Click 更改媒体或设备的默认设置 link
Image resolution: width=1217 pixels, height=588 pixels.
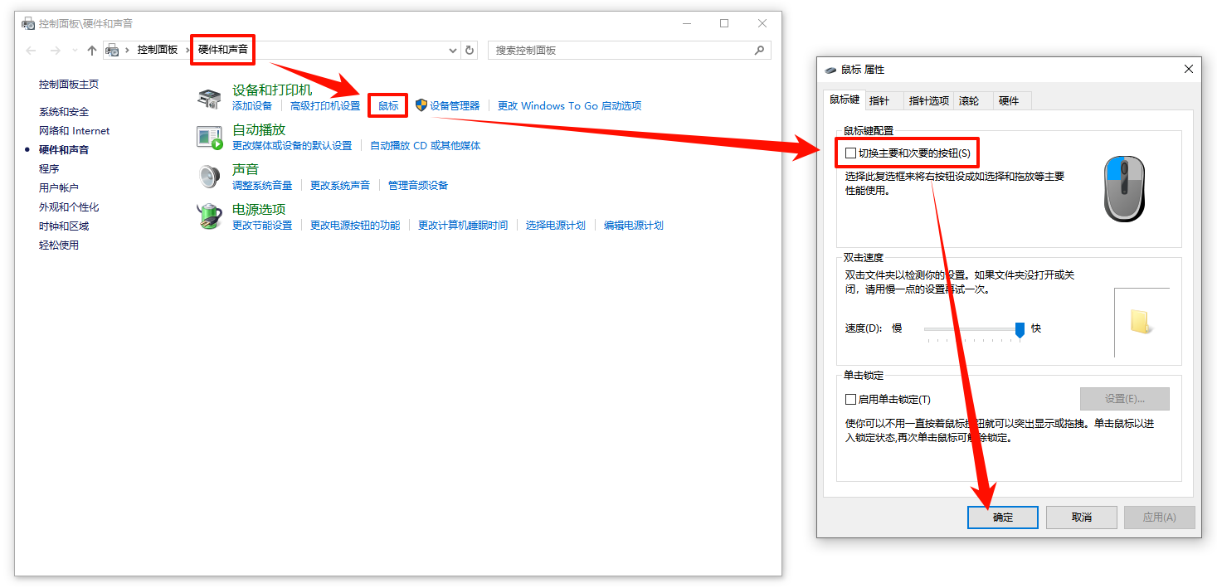click(x=292, y=146)
